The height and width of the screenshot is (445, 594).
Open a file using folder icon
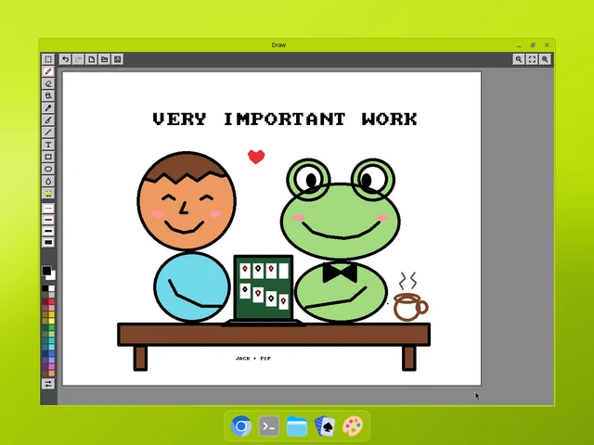(105, 59)
